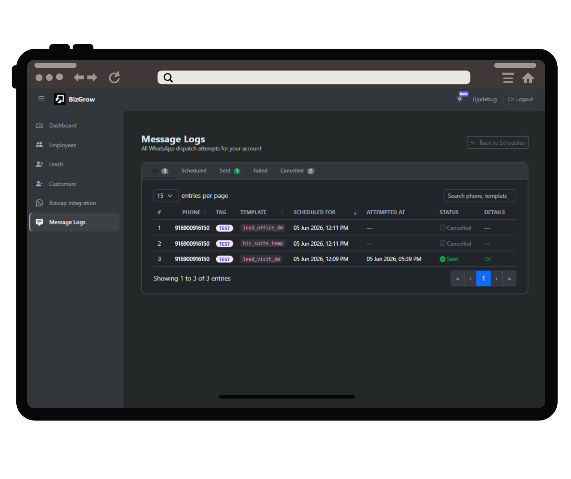Sort by the TEMPLATE column
This screenshot has height=479, width=571.
[262, 212]
